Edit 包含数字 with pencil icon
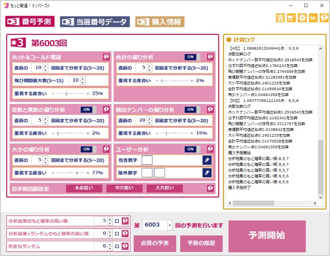The height and width of the screenshot is (256, 330). click(x=207, y=160)
